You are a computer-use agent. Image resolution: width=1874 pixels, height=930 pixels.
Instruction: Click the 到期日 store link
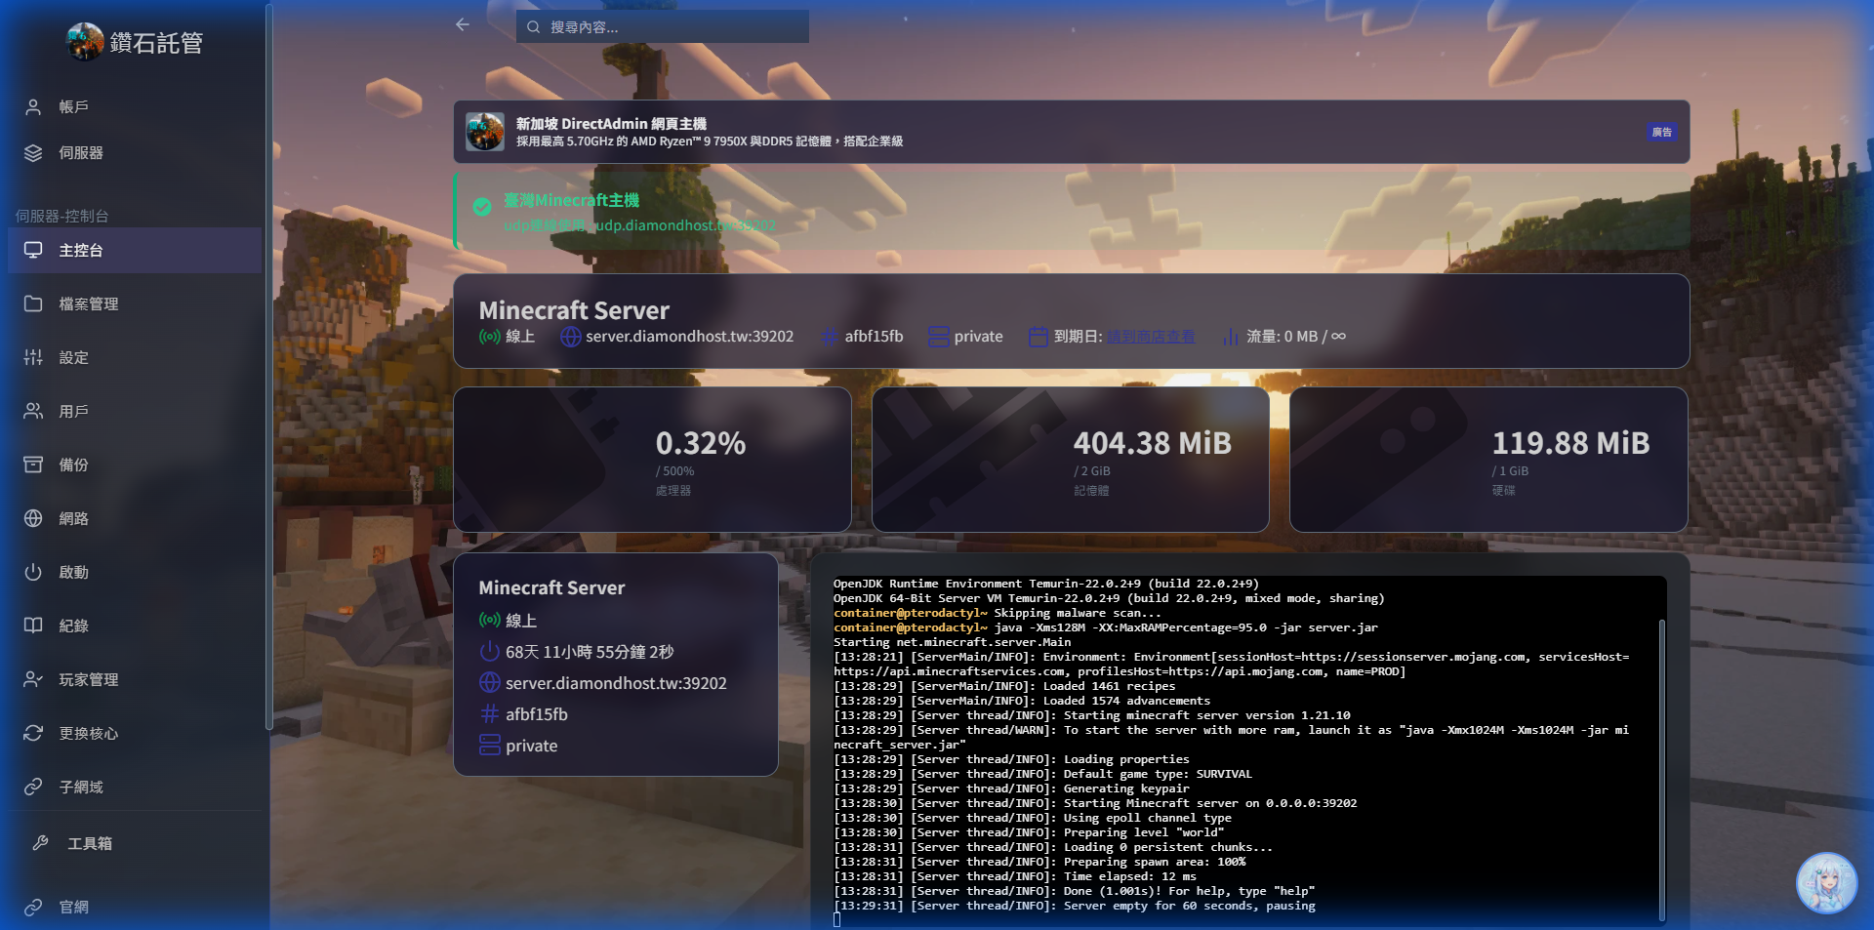(1151, 337)
